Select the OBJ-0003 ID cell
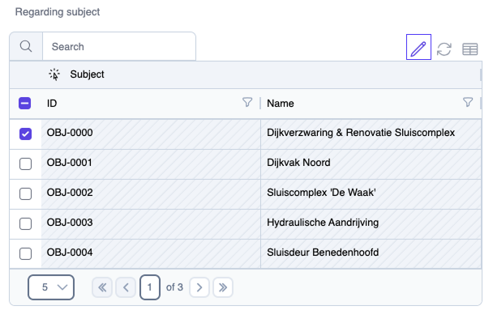The height and width of the screenshot is (310, 493). click(151, 223)
